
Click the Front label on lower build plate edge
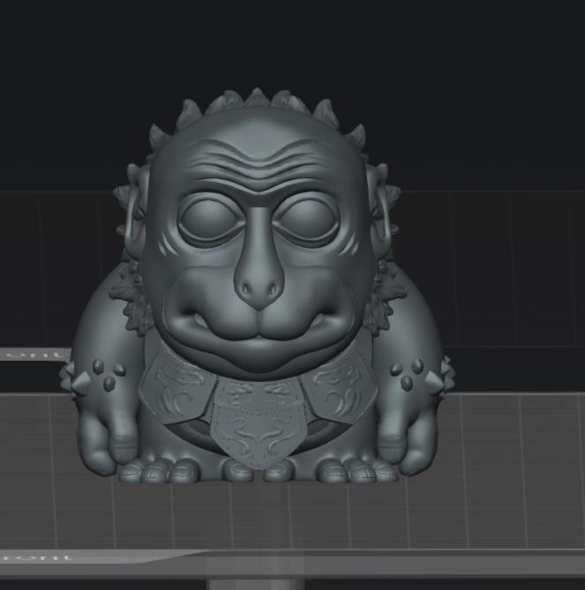38,558
